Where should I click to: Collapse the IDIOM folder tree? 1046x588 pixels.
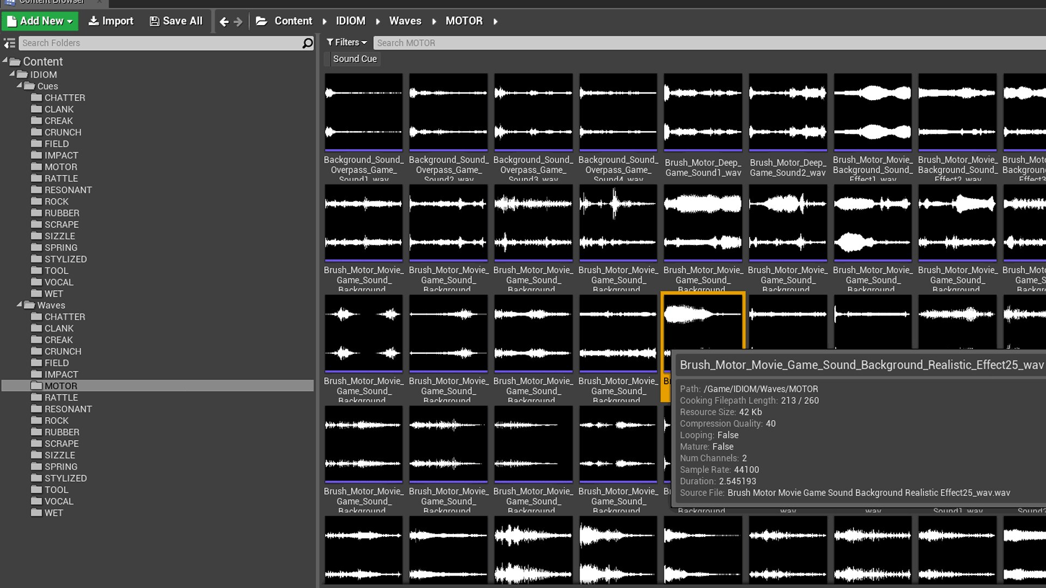coord(12,74)
